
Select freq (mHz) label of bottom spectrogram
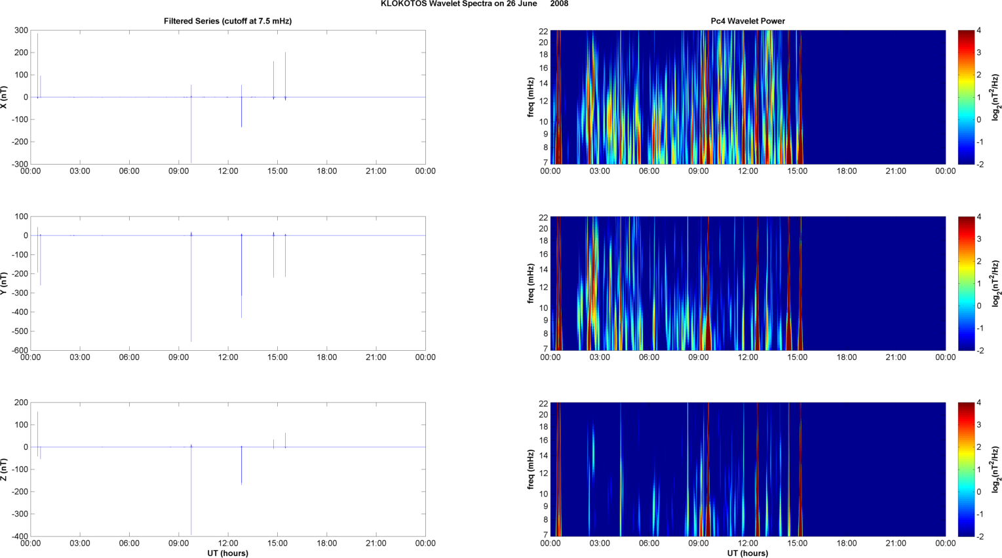click(x=530, y=469)
